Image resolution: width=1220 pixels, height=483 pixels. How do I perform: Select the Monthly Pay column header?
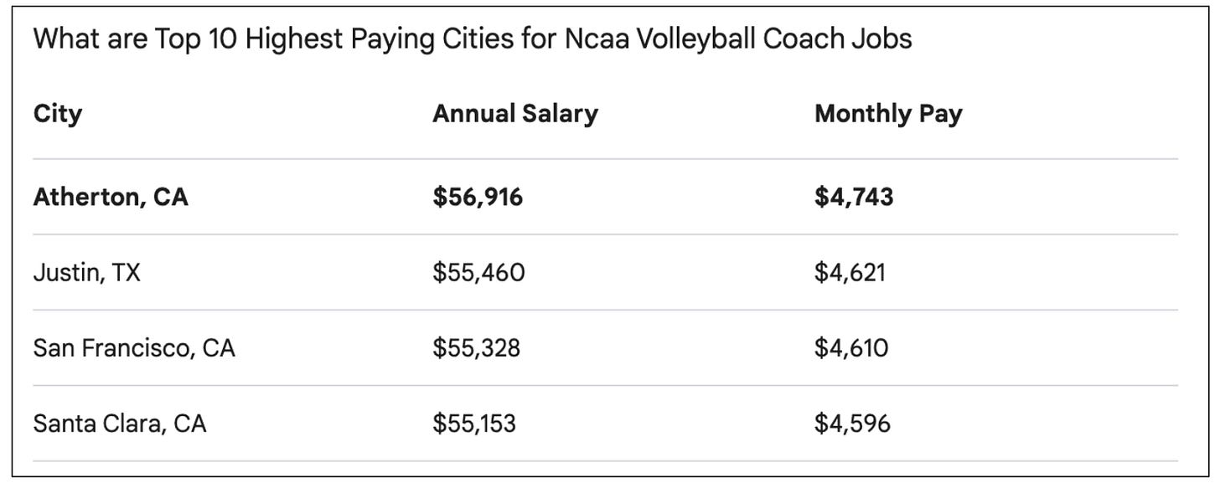pos(888,115)
